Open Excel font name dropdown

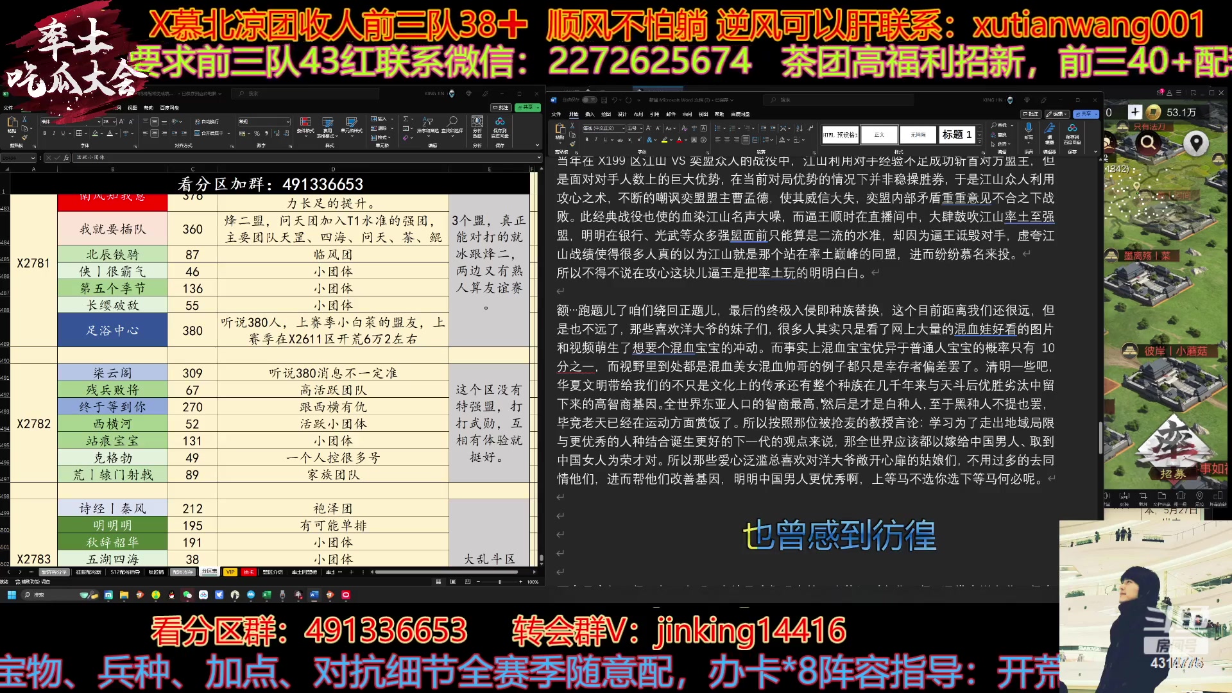(99, 122)
